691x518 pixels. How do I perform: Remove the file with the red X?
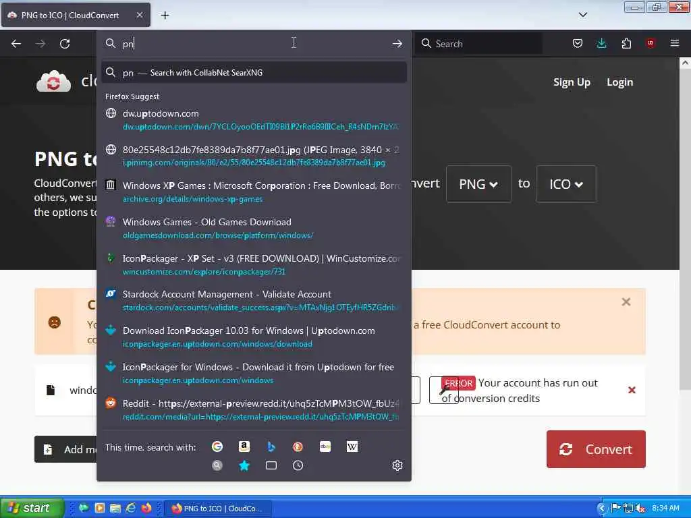tap(632, 391)
